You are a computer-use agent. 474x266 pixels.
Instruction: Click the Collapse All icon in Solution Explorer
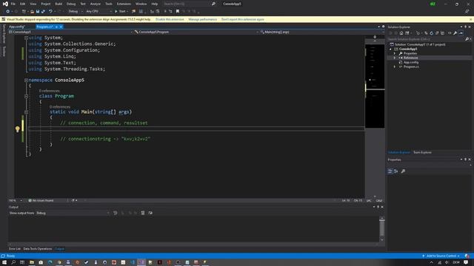click(x=437, y=33)
